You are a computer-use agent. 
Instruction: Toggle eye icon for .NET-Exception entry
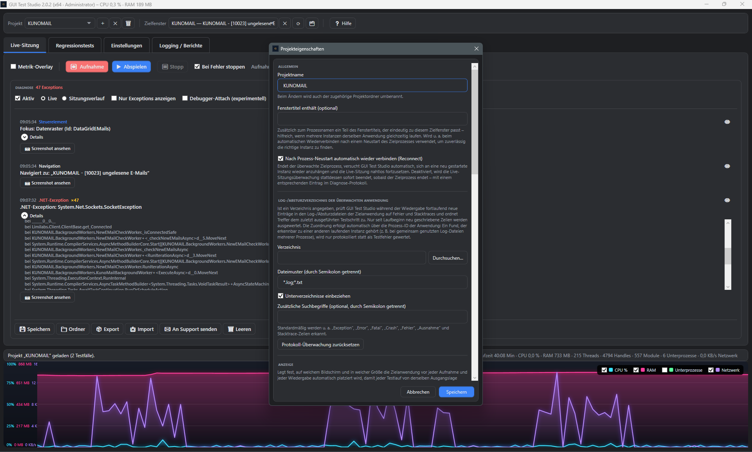pyautogui.click(x=727, y=200)
